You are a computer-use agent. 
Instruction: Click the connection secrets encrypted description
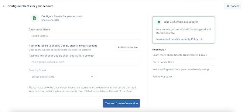coord(183,31)
